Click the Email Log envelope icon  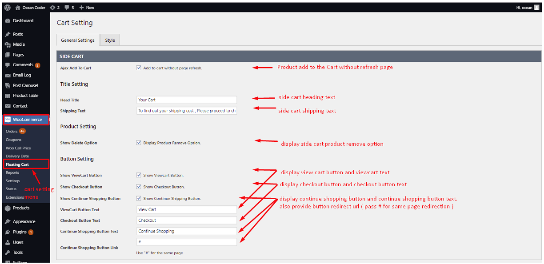(8, 76)
